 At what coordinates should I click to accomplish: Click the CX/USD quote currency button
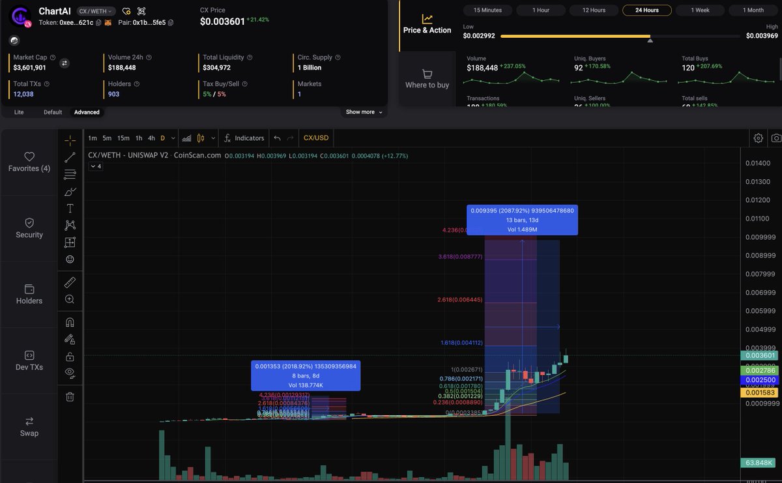(315, 138)
